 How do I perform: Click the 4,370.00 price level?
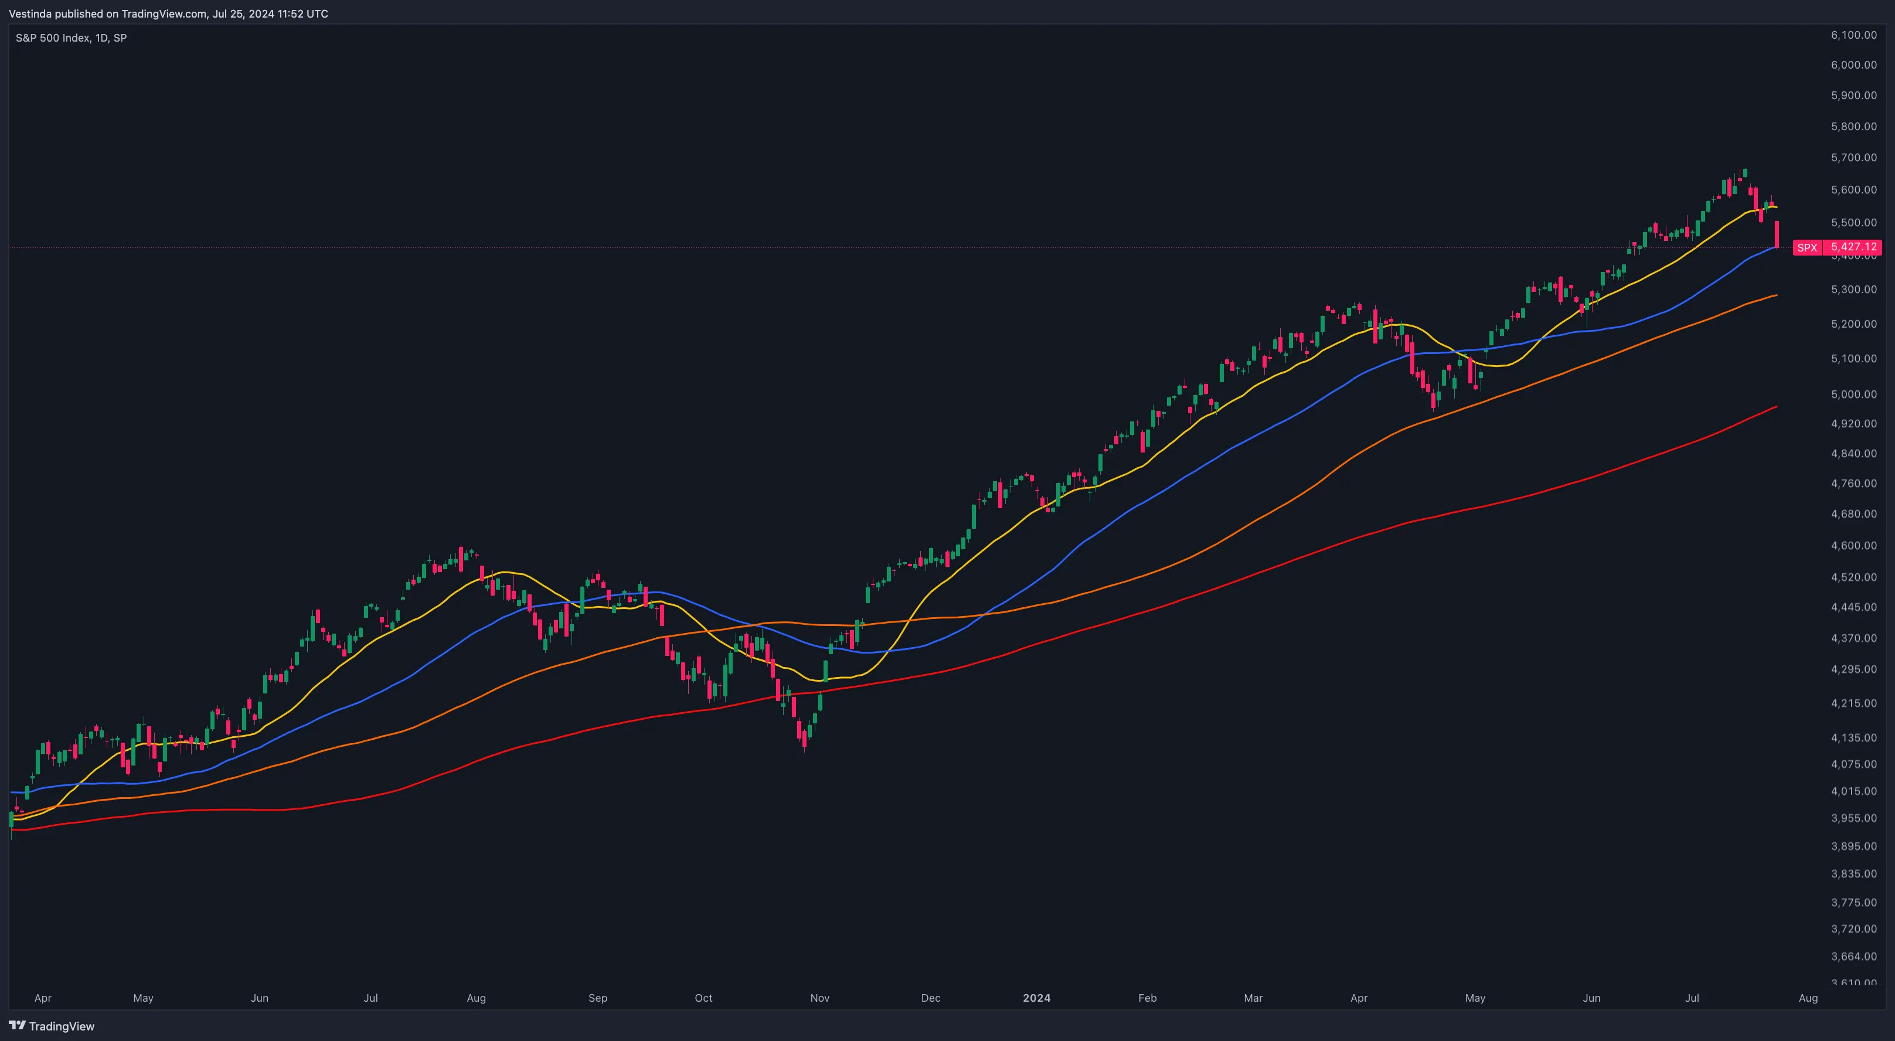click(1854, 638)
